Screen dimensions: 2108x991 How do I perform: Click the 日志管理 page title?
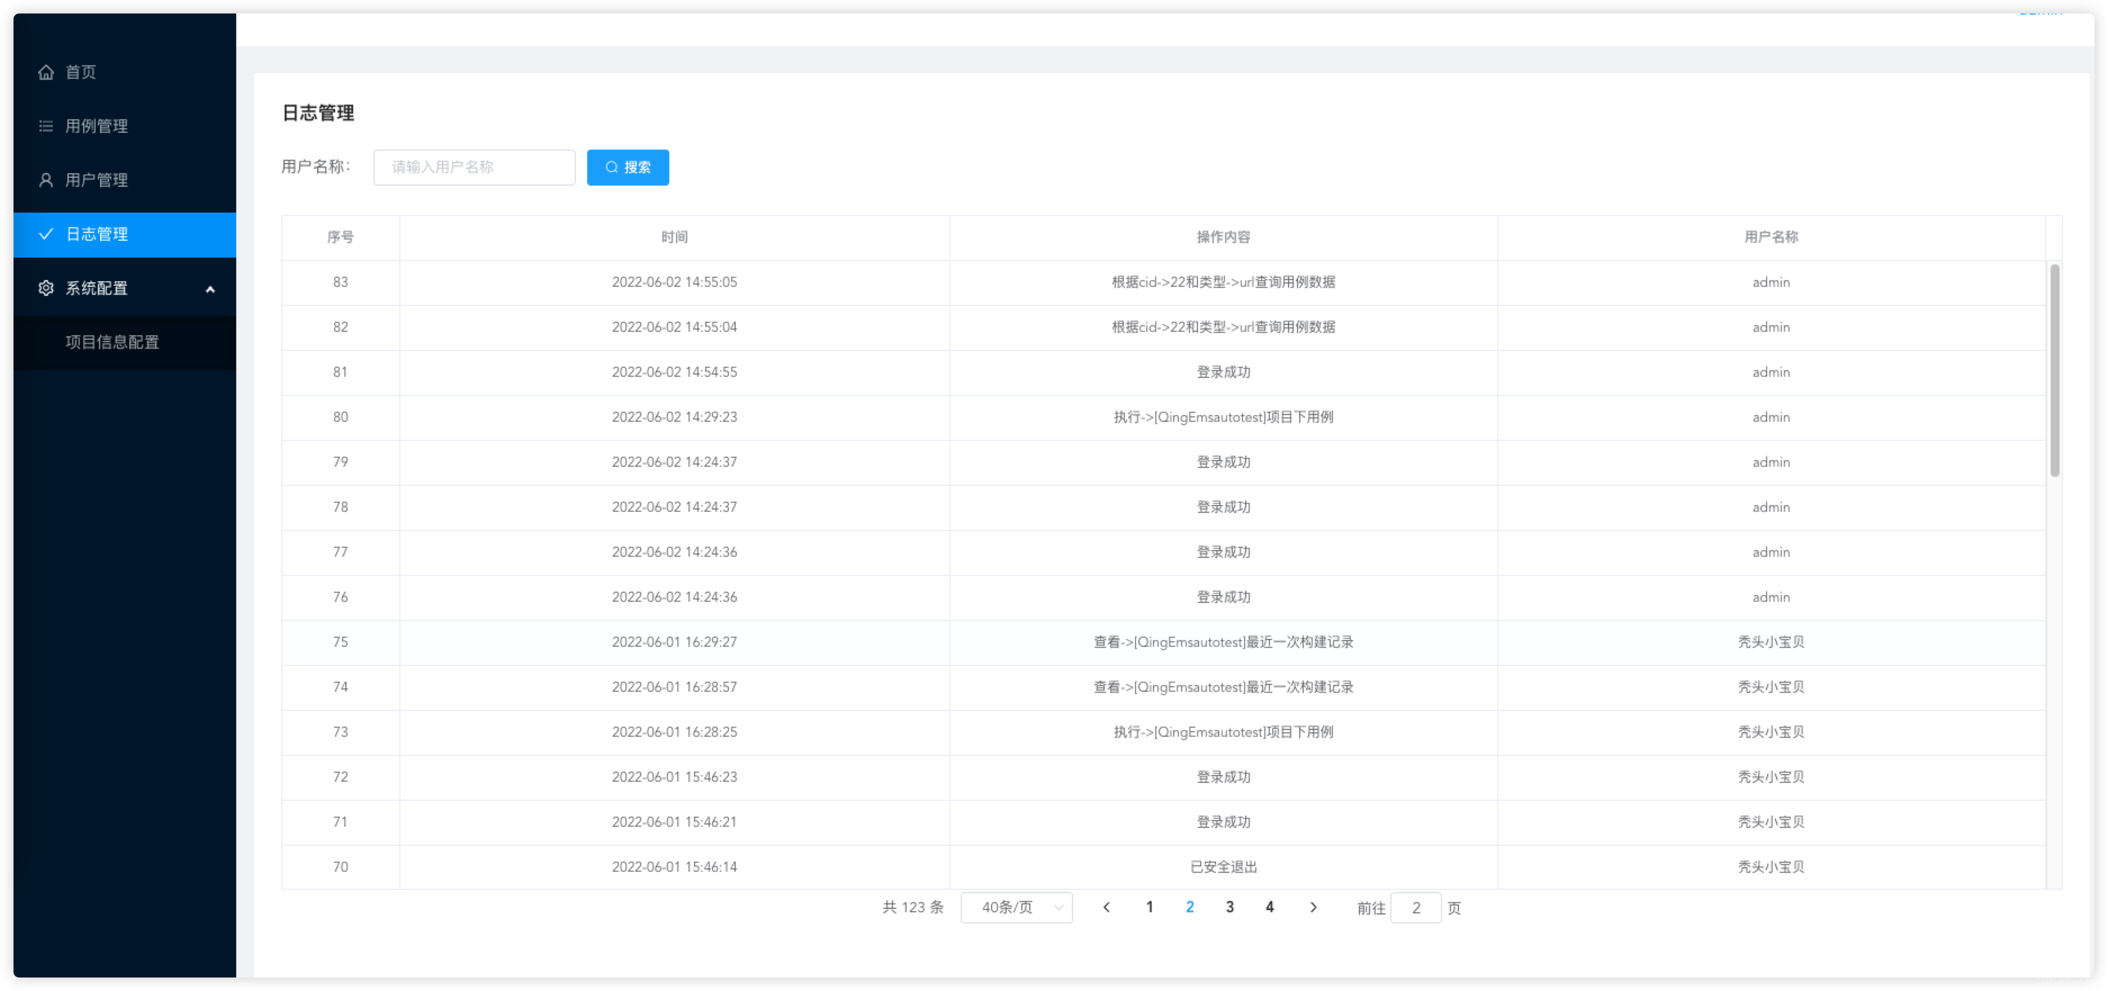[318, 113]
